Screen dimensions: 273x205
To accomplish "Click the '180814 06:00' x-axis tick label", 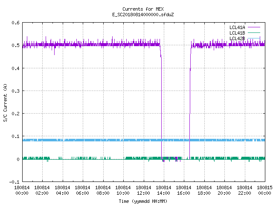I will point(82,190).
